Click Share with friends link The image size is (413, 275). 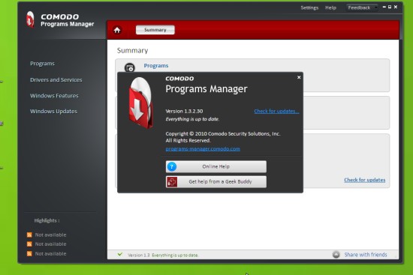366,255
